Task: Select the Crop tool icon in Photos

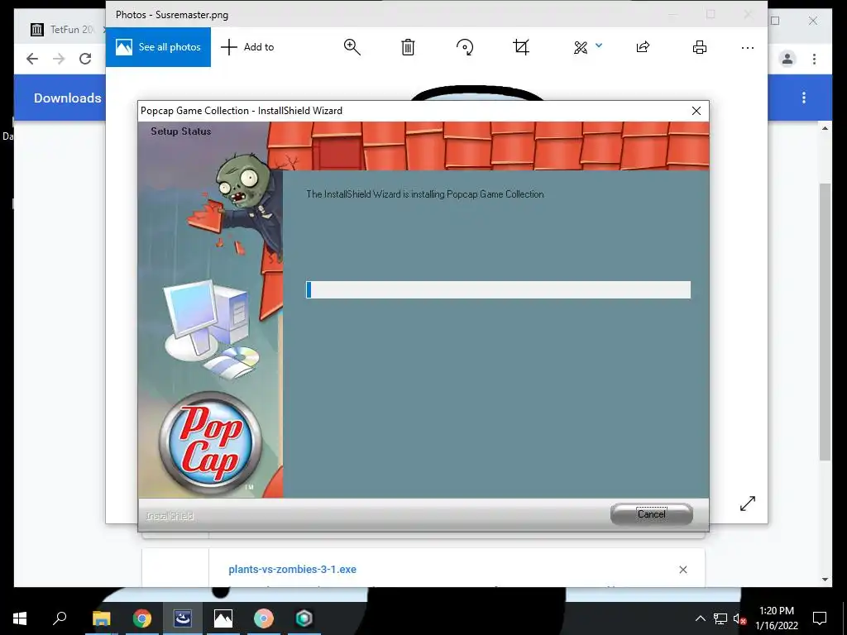Action: coord(521,47)
